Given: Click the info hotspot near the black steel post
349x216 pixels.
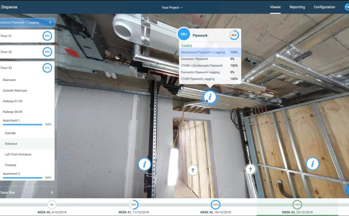Looking at the screenshot, I should [x=145, y=164].
